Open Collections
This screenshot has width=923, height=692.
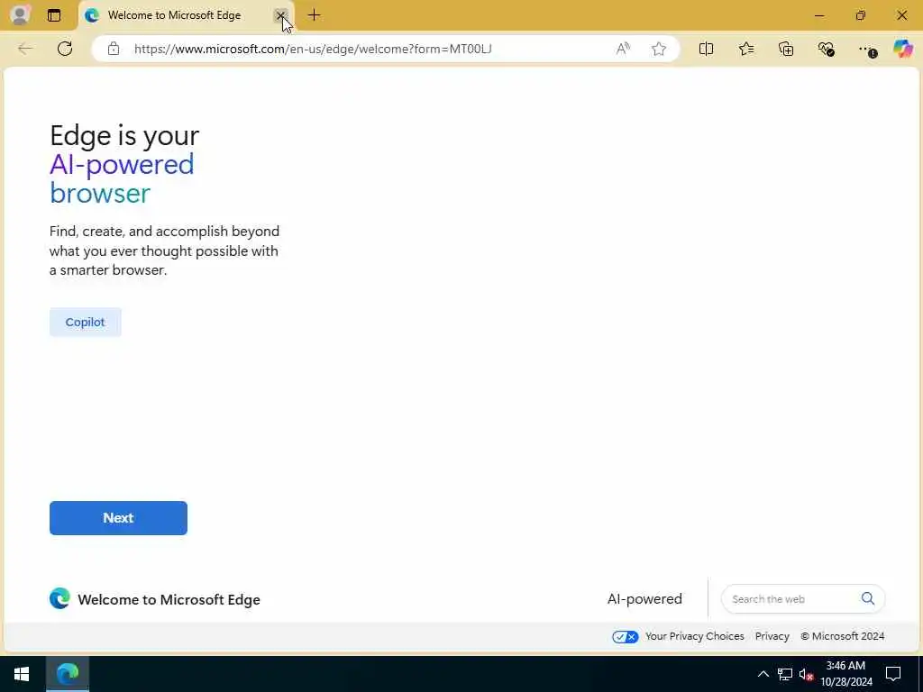[786, 49]
